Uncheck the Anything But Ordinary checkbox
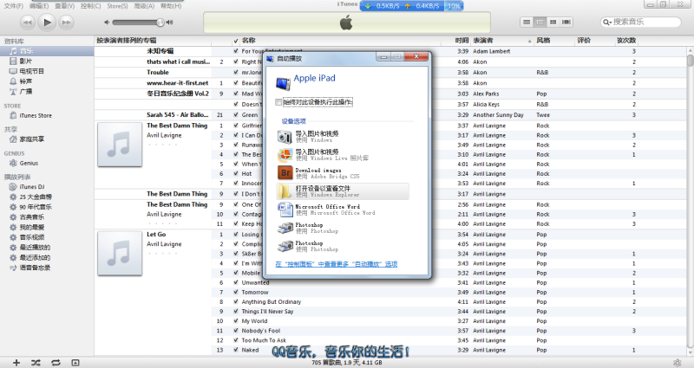 (235, 301)
